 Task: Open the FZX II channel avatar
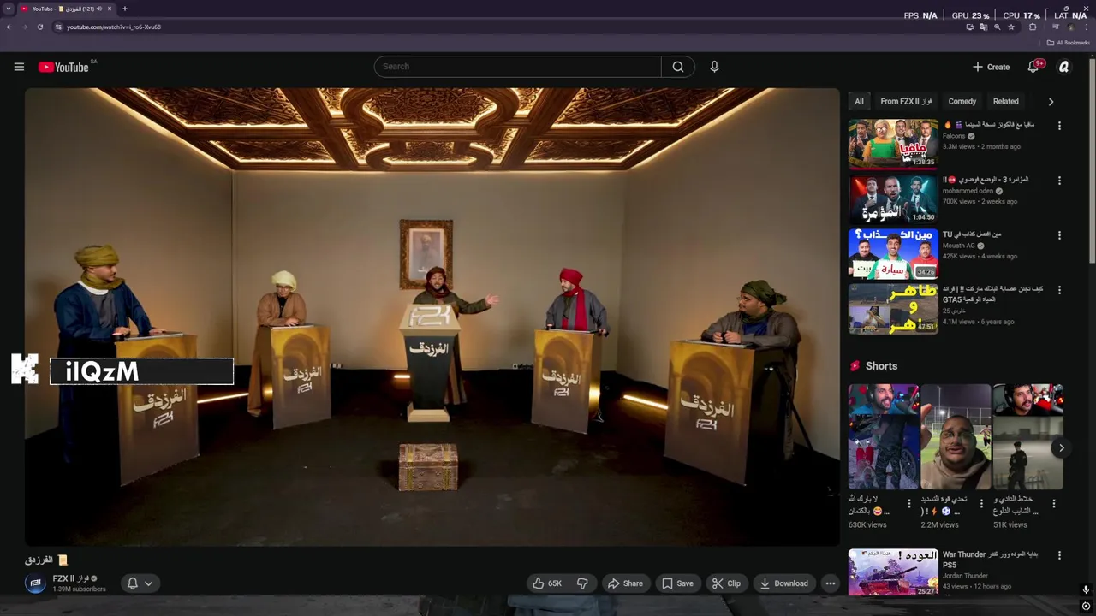pyautogui.click(x=35, y=583)
